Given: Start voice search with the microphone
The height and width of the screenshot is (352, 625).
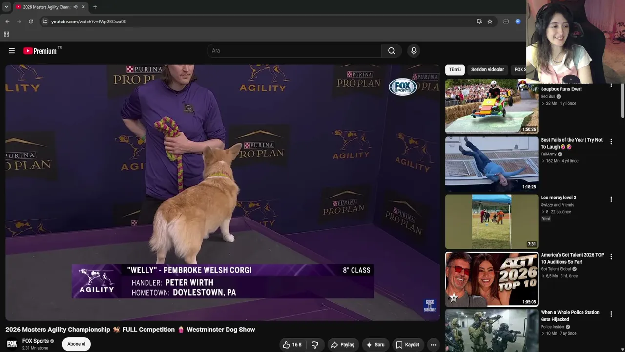Looking at the screenshot, I should [414, 51].
